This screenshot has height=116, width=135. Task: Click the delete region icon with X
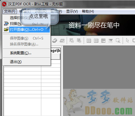click(x=118, y=40)
